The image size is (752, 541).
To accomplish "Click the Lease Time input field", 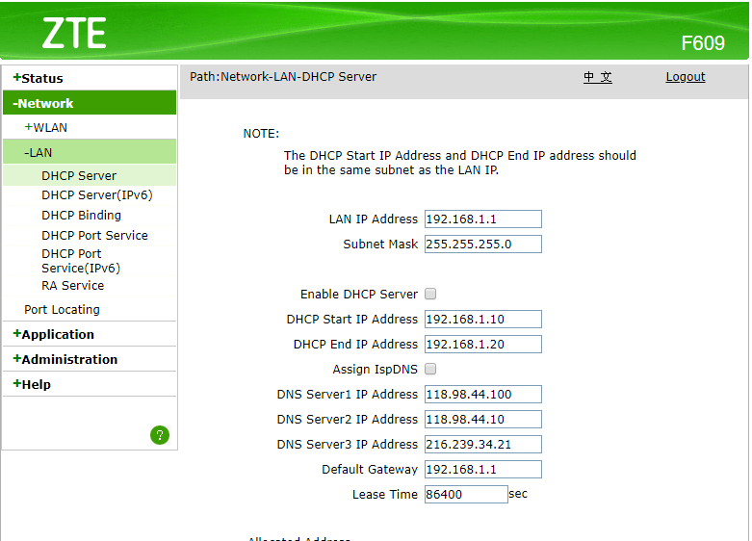I will pos(466,494).
